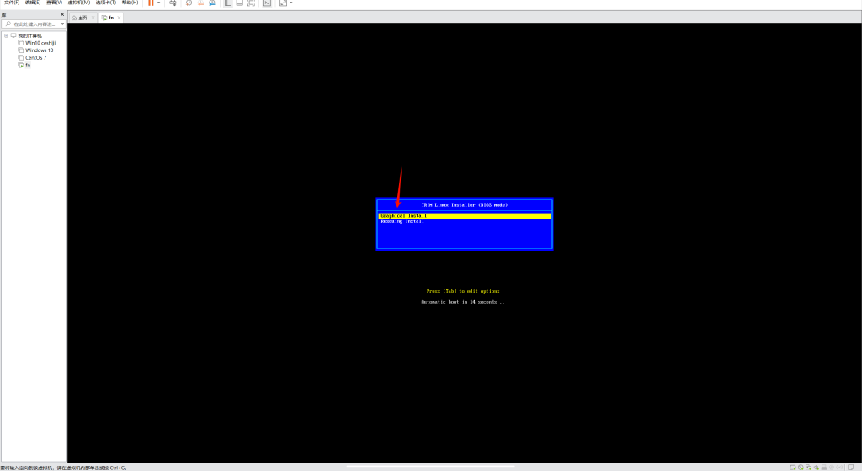Enter full screen mode via toolbar icon
Viewport: 862px width, 471px height.
[x=251, y=3]
